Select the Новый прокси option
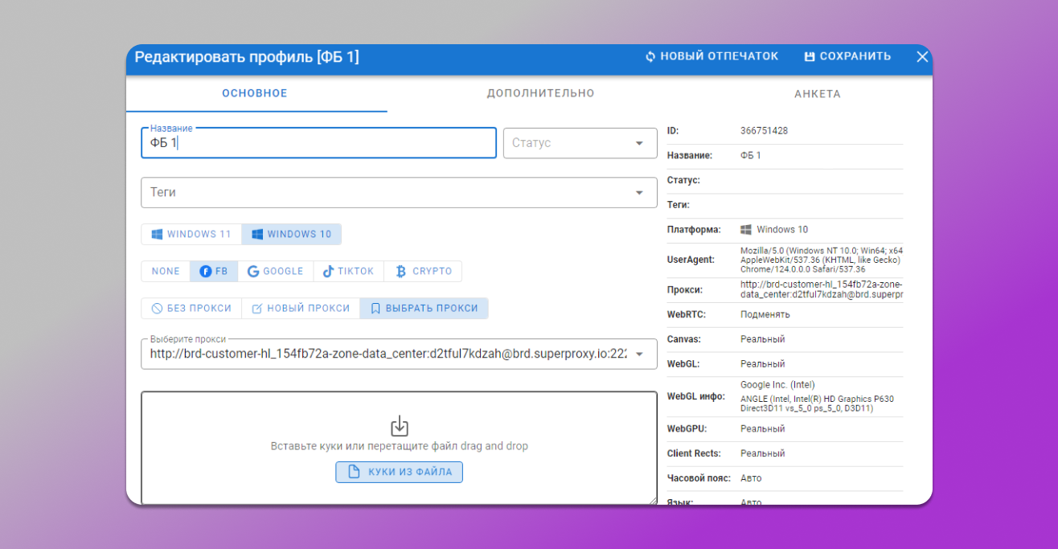The width and height of the screenshot is (1058, 549). (301, 309)
